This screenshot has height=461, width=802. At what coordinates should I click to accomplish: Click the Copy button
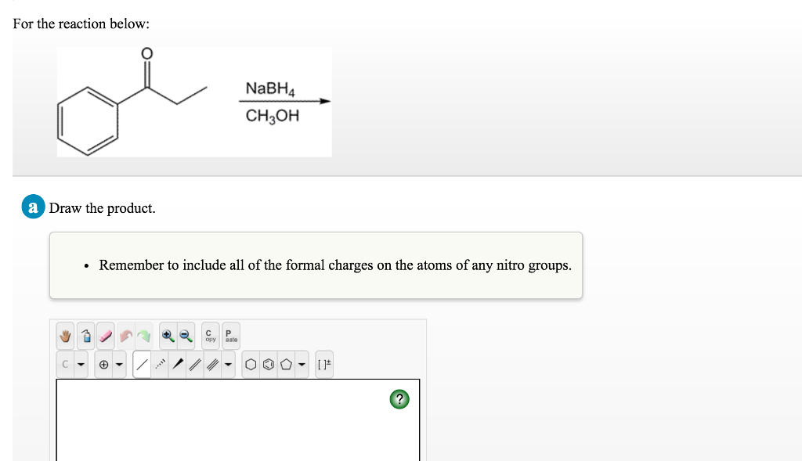point(211,337)
